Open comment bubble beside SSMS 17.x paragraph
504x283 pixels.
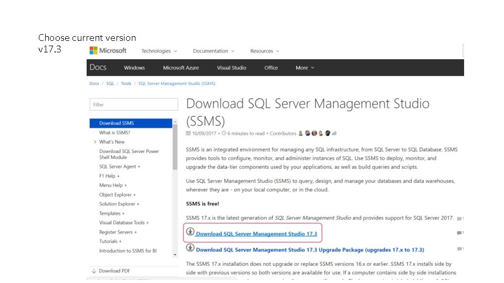click(460, 218)
